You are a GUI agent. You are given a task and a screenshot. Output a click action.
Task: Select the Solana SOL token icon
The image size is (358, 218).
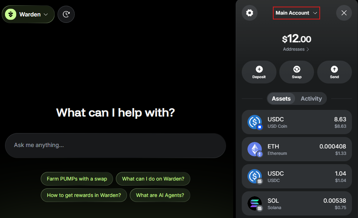tap(255, 203)
